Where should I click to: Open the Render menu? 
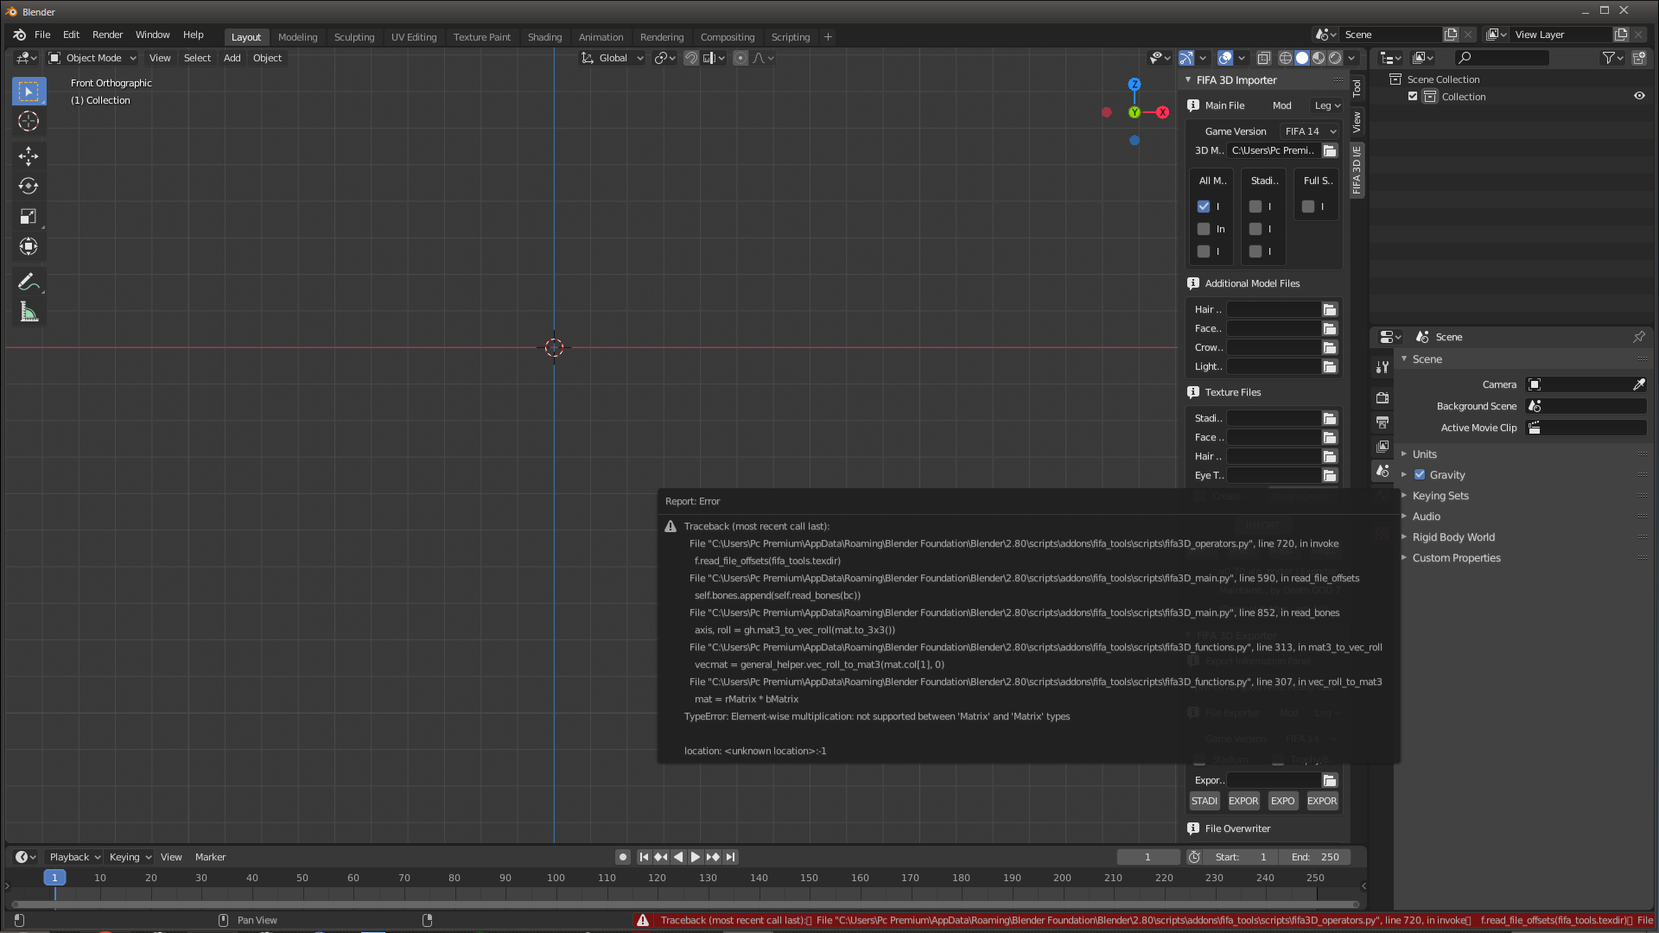[107, 35]
